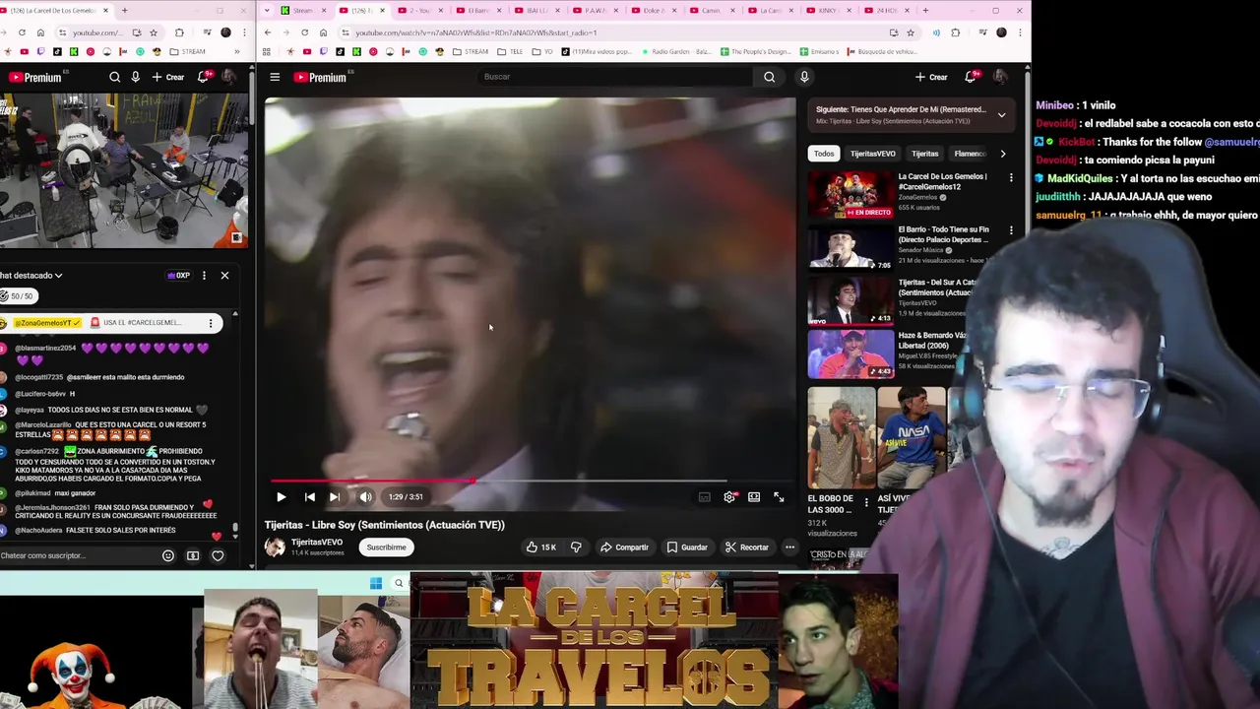The height and width of the screenshot is (709, 1260).
Task: Click YouTube Premium logo in right window
Action: click(320, 77)
